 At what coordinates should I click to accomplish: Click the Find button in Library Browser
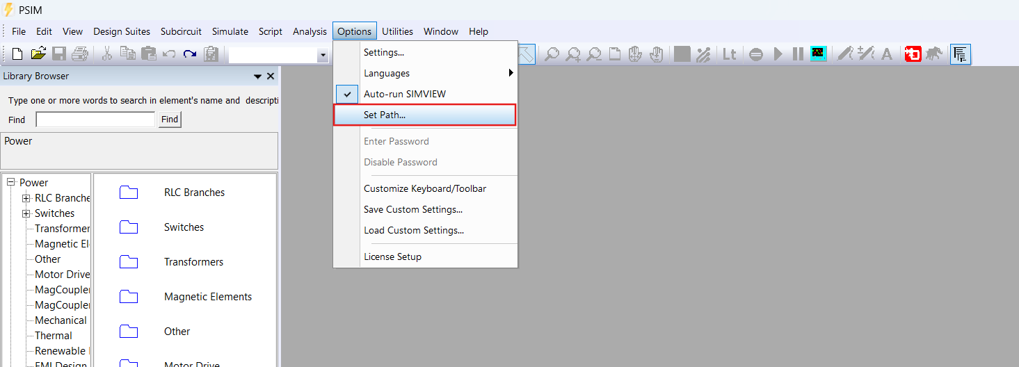(x=170, y=120)
